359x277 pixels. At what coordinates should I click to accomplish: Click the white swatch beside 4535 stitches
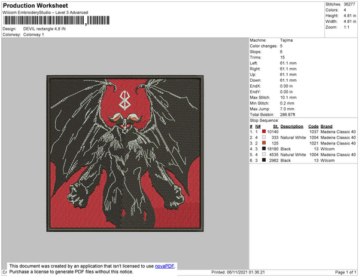[264, 155]
